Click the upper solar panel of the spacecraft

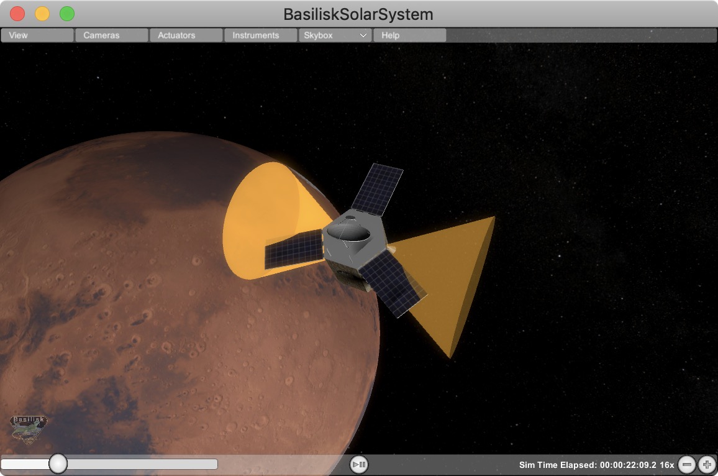click(378, 189)
